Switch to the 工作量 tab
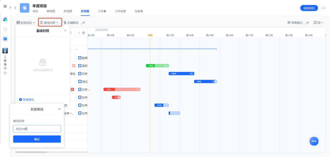Screen dimensions: 330x157 tap(102, 11)
